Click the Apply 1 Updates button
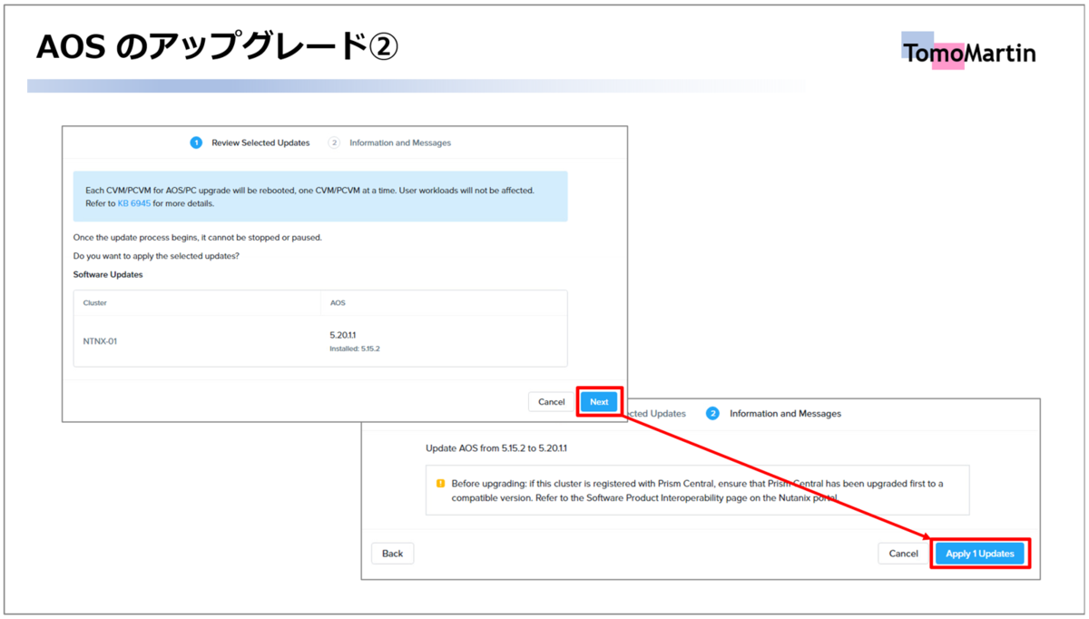 click(x=979, y=554)
